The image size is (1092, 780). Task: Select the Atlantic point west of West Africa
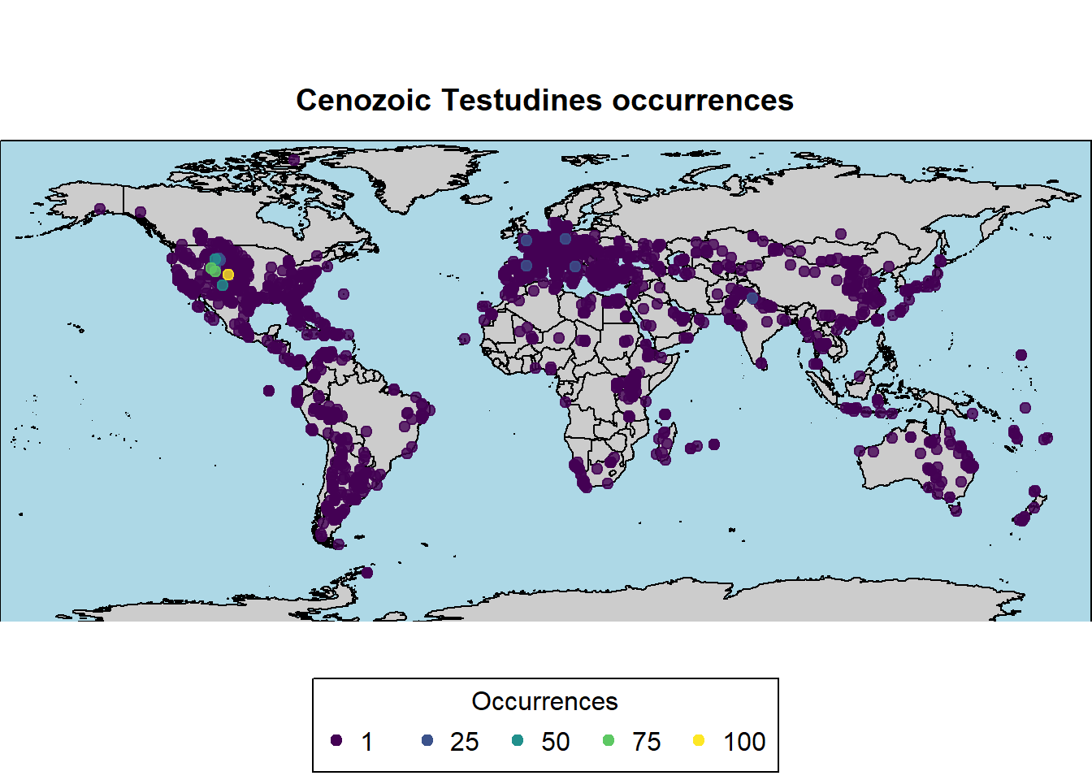coord(465,339)
